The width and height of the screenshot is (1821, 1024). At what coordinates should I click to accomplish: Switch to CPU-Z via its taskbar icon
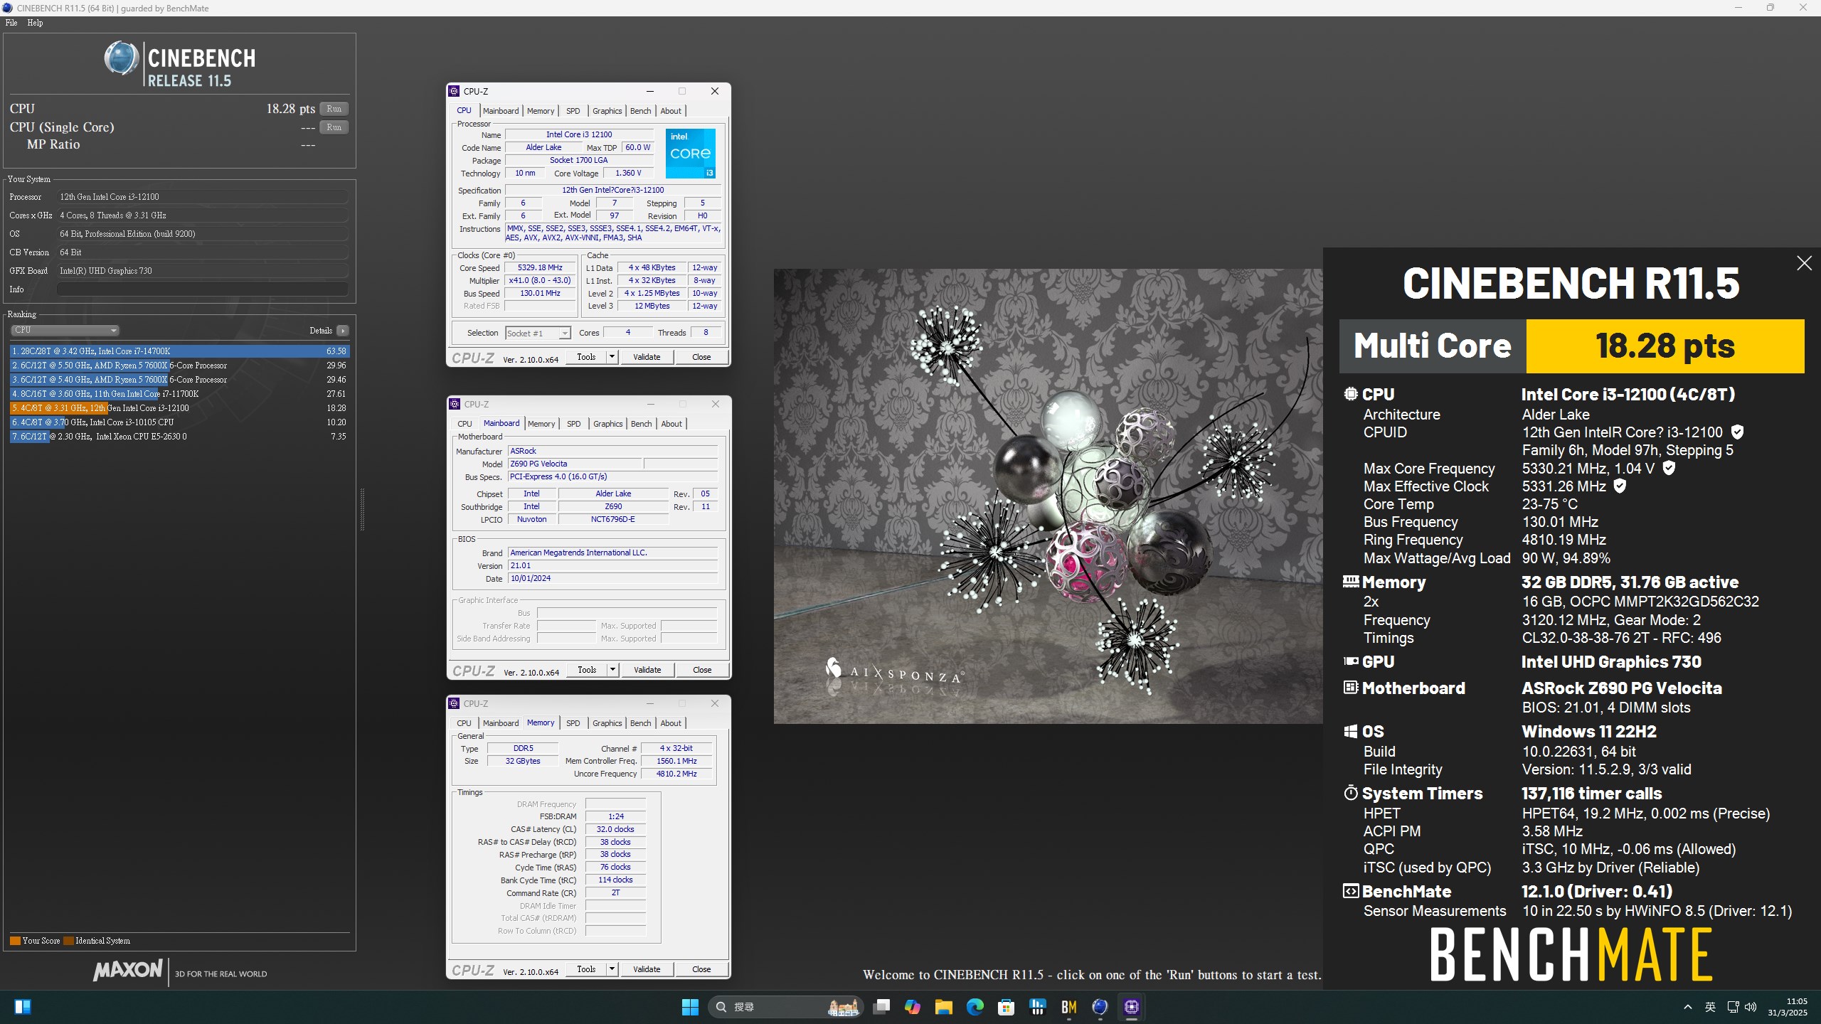click(1132, 1007)
